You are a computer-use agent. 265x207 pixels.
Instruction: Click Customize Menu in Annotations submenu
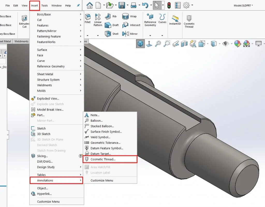point(102,180)
